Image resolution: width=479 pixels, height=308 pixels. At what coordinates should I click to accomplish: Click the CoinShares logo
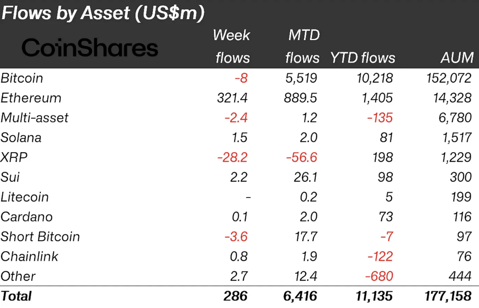[90, 48]
